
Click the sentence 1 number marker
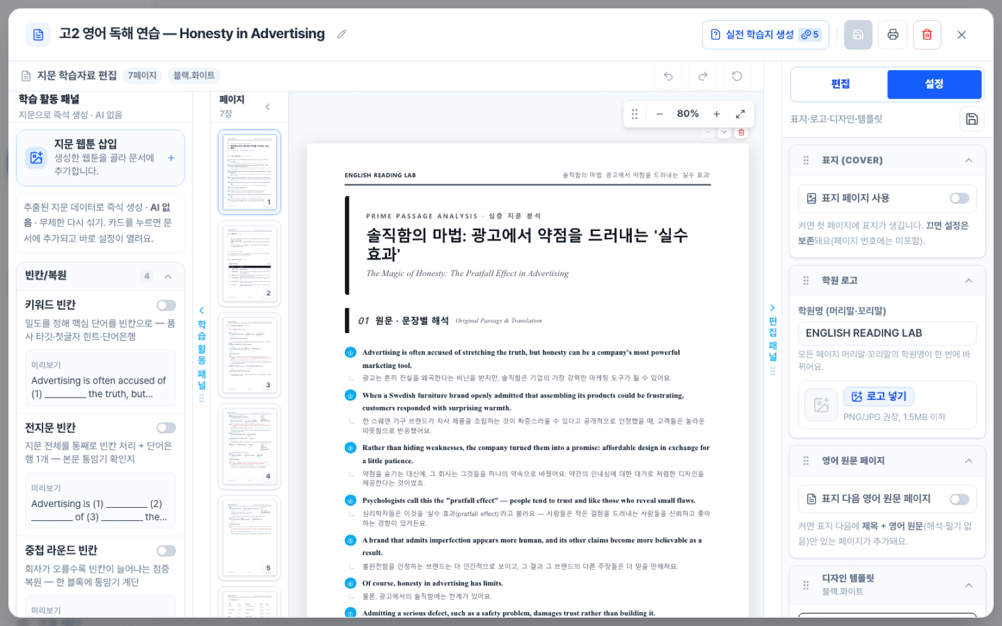pyautogui.click(x=351, y=352)
